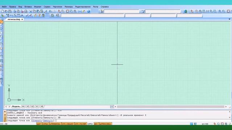Open the Размеры menu
Image resolution: width=232 pixels, height=130 pixels.
(69, 7)
